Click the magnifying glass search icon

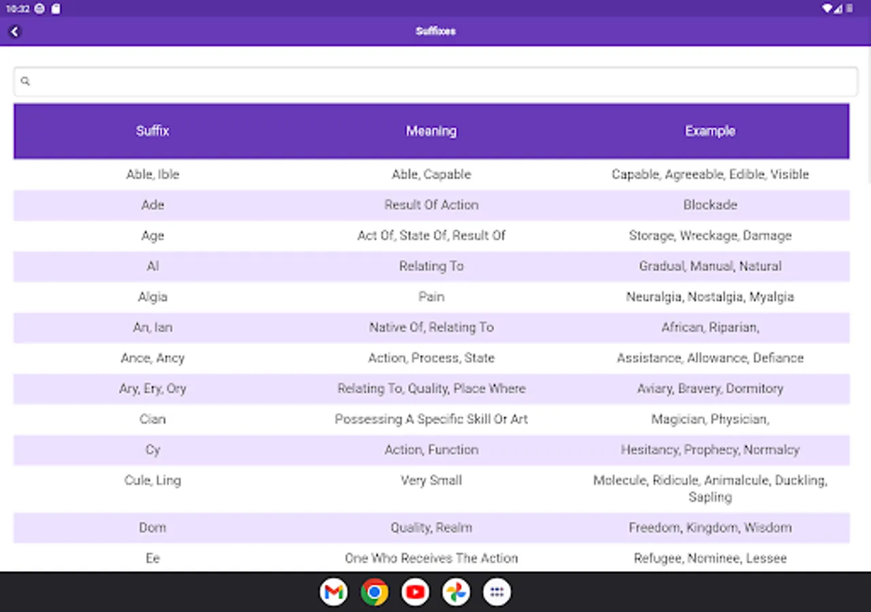(25, 81)
